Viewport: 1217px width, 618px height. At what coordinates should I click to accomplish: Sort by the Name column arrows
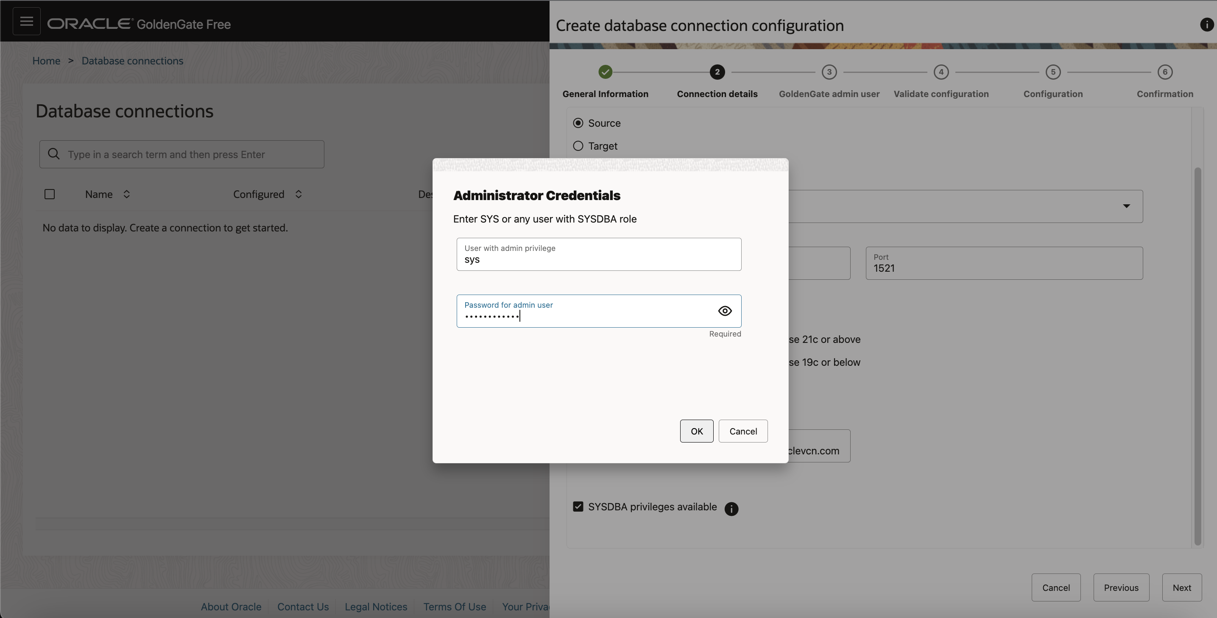click(127, 195)
